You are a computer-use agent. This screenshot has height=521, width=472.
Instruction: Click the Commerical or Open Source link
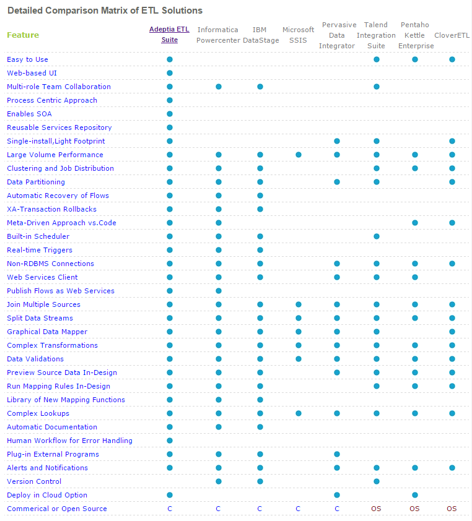coord(57,509)
